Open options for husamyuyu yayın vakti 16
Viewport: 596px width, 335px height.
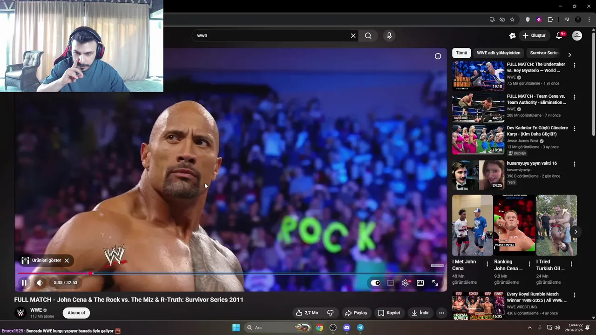(574, 164)
